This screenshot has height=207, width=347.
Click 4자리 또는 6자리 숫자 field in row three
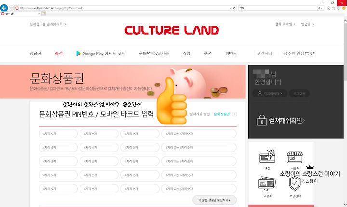pos(199,161)
